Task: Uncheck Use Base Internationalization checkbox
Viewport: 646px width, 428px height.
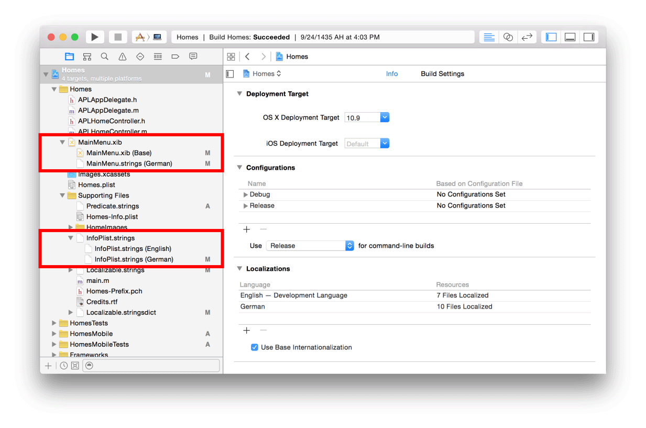Action: pos(255,347)
